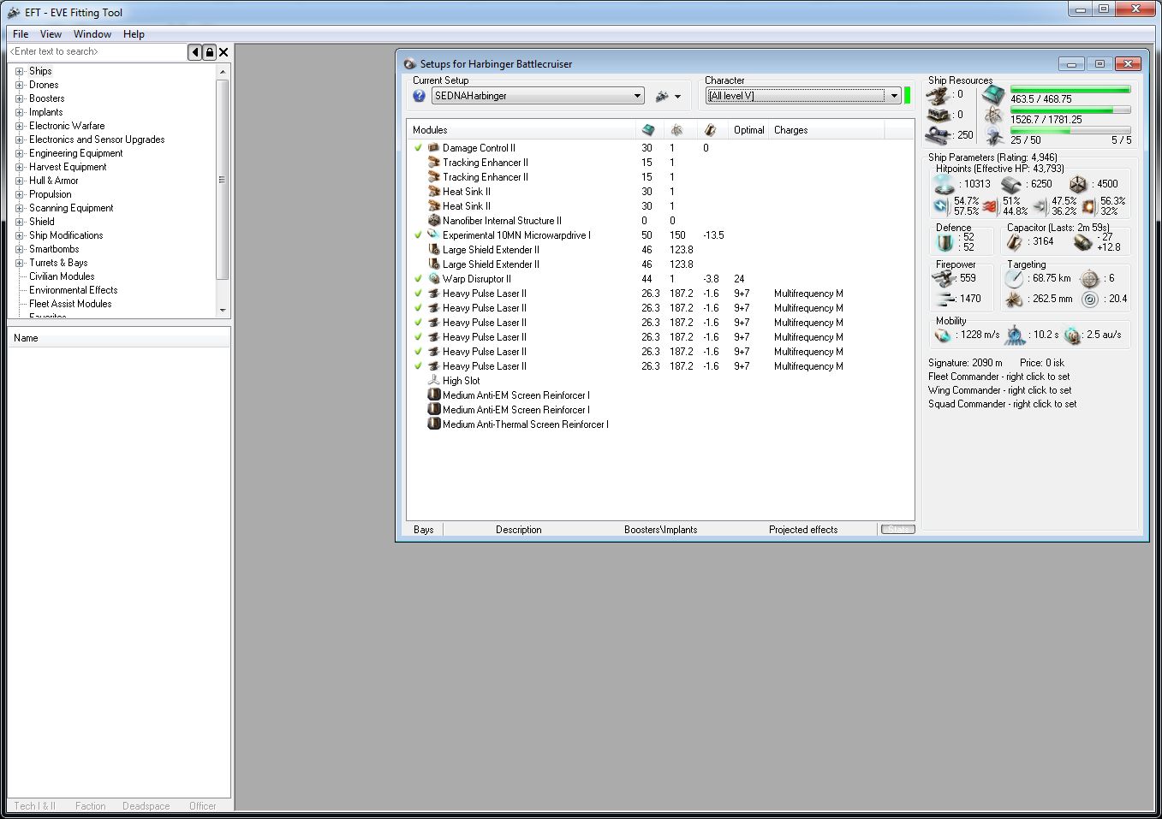Expand the Ships tree node
The width and height of the screenshot is (1162, 819).
click(20, 71)
